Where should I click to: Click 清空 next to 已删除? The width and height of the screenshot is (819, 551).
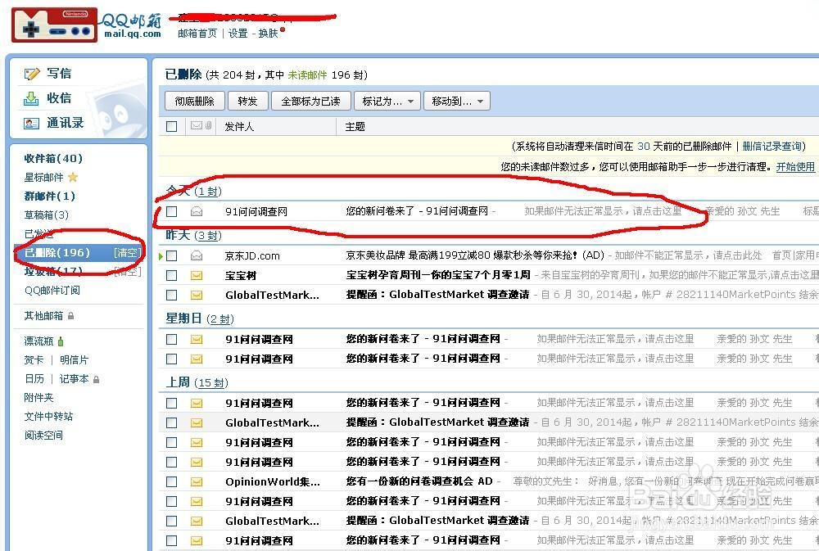[x=128, y=253]
